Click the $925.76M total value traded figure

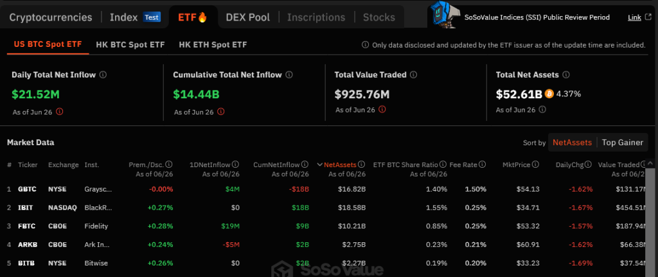362,94
